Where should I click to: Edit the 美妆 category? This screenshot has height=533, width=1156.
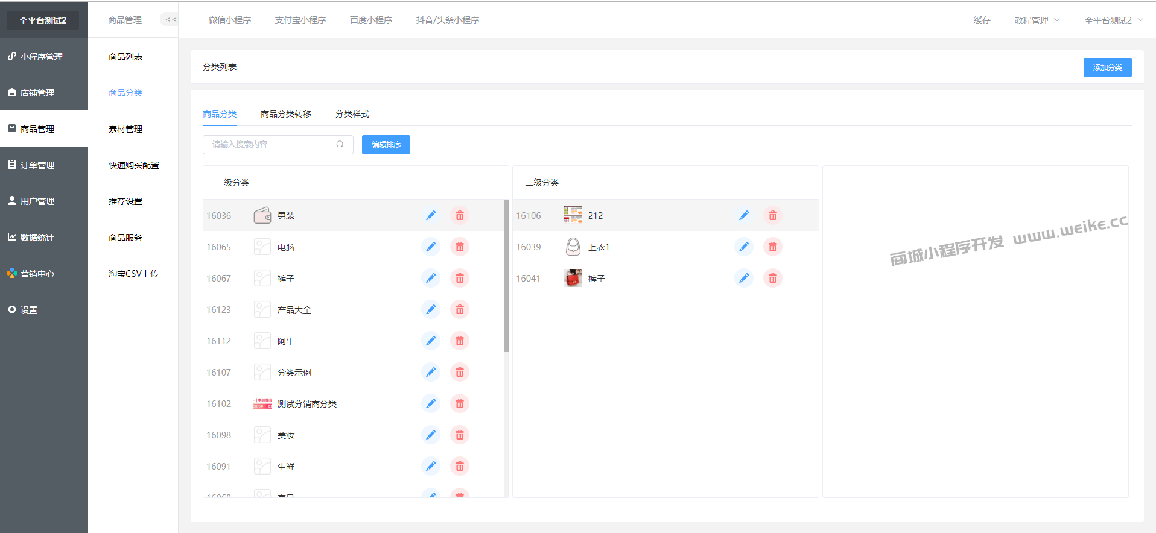click(x=431, y=435)
